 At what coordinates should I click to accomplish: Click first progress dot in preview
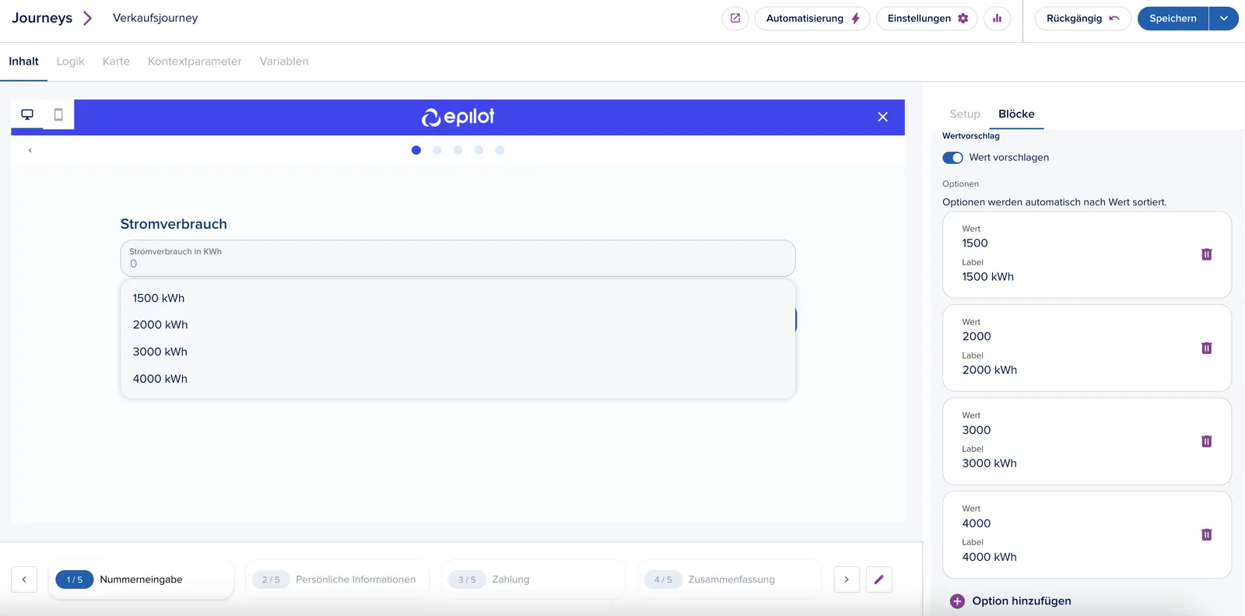(416, 150)
